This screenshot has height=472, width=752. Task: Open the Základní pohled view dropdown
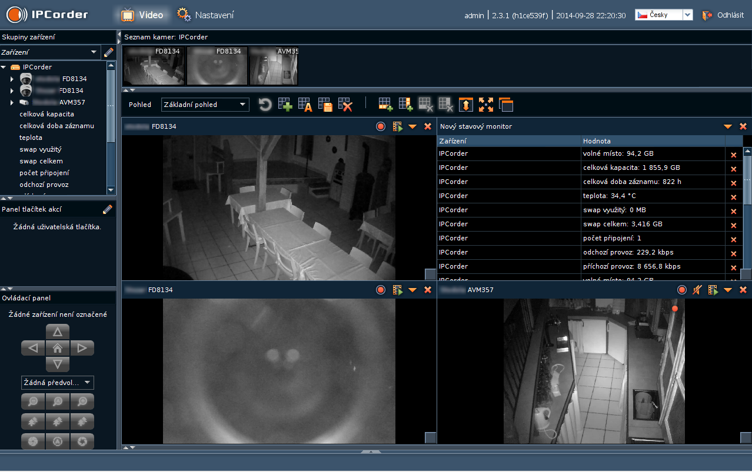tap(205, 105)
